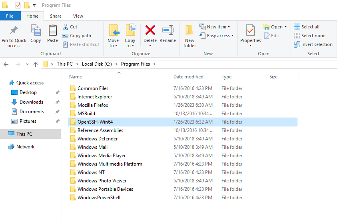Select the Windows Portable Devices folder
Viewport: 337px width, 222px height.
click(183, 189)
